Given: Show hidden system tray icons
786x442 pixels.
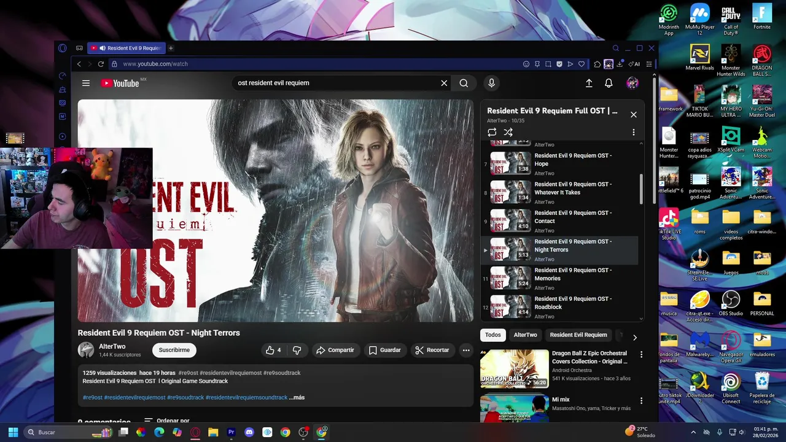Looking at the screenshot, I should [693, 432].
